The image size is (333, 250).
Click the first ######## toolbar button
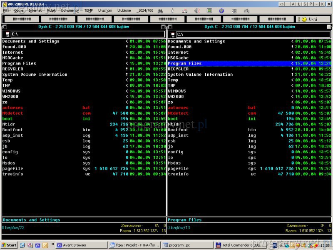tap(20, 19)
